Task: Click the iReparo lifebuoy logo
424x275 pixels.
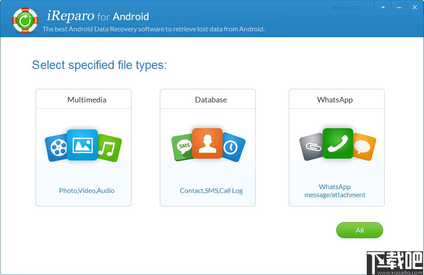Action: [x=25, y=20]
